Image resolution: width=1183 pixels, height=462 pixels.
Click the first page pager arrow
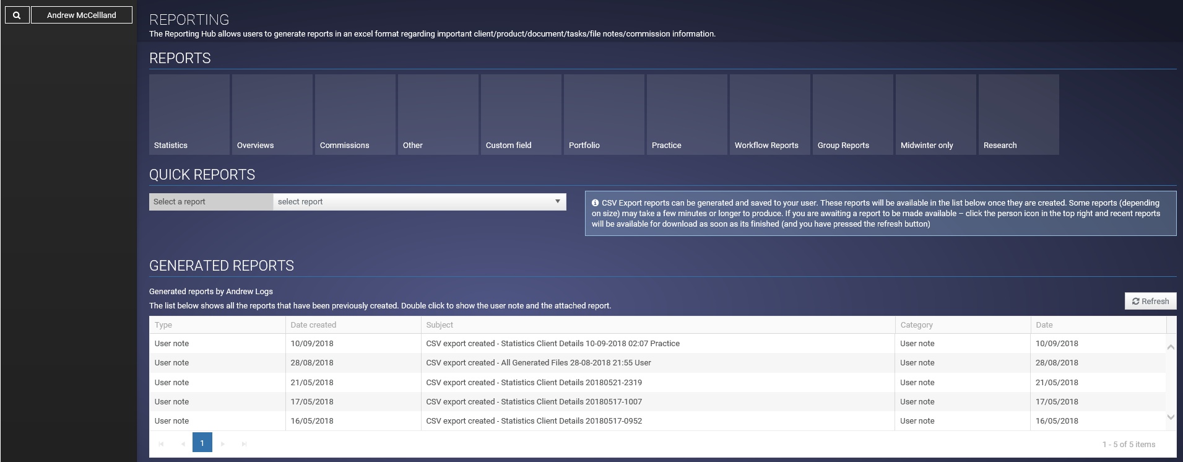(x=161, y=443)
